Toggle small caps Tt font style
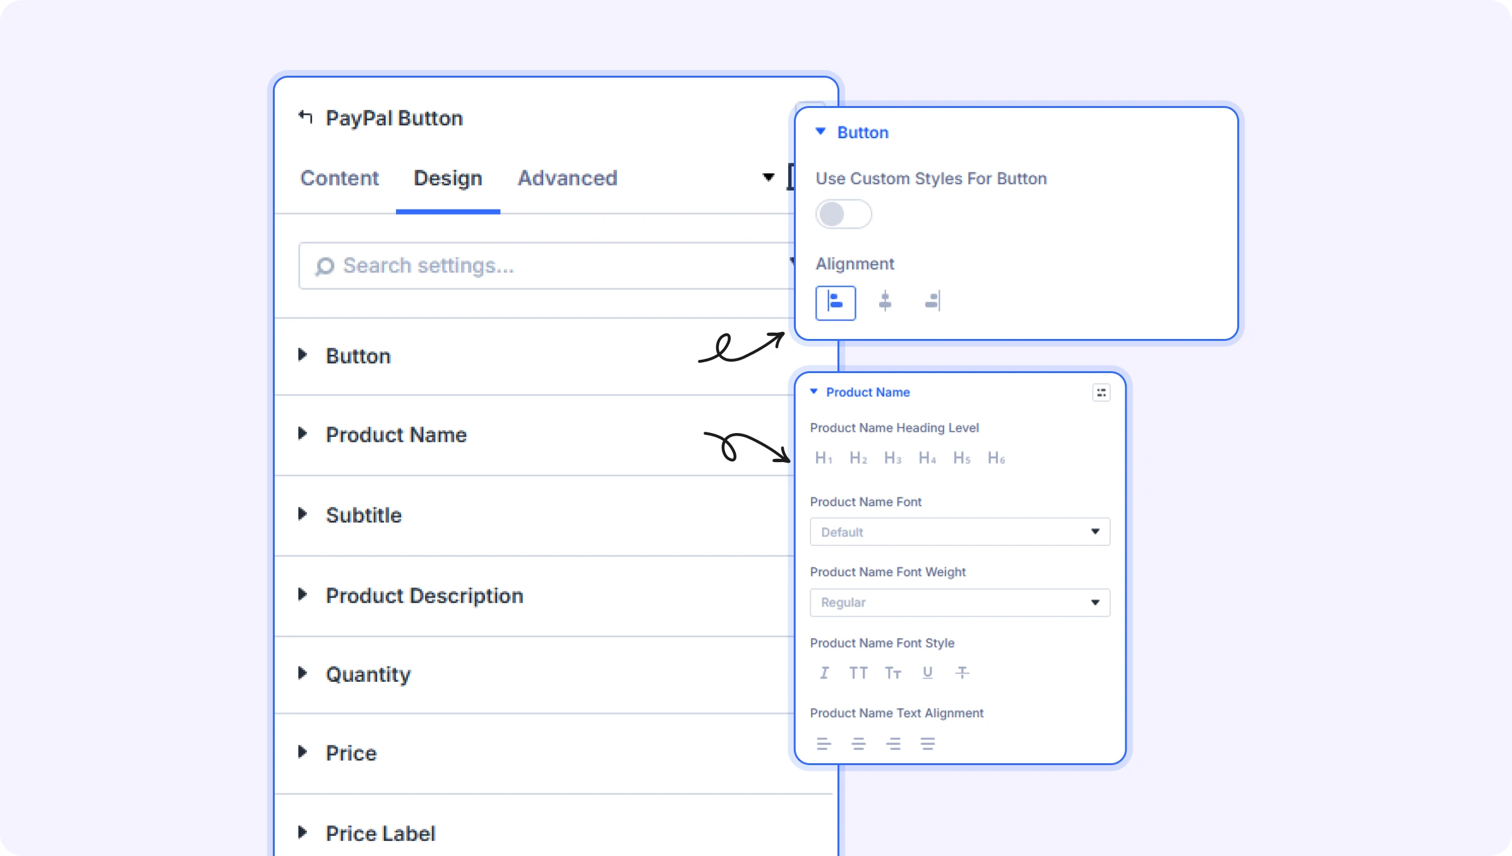Screen dimensions: 1512x856 click(893, 673)
